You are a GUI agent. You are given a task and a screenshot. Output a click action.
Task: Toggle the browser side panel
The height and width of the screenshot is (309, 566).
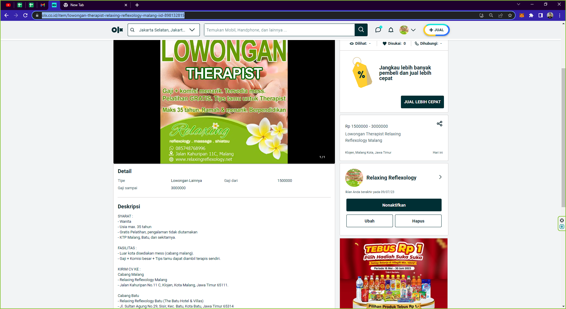pyautogui.click(x=541, y=15)
